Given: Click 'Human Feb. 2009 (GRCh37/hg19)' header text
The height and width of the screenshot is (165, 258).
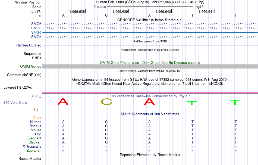Looking at the screenshot, I should click(122, 2).
